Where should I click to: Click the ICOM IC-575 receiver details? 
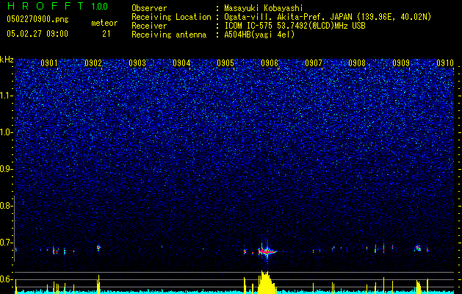tap(295, 26)
